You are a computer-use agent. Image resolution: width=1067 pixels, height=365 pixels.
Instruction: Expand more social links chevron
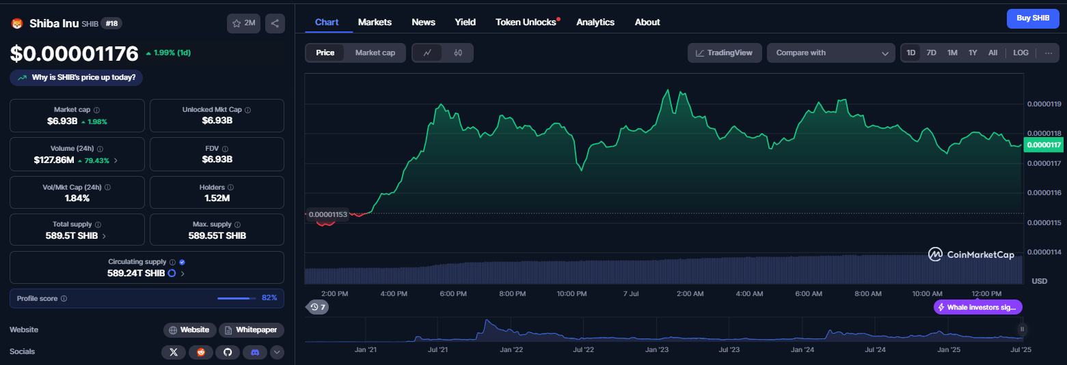[x=277, y=352]
